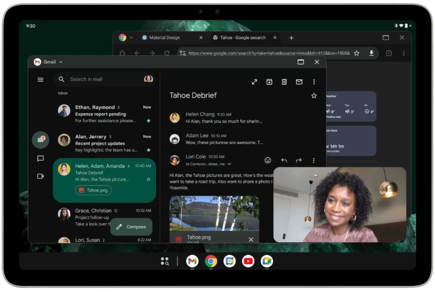Open the Meet video icon in sidebar
435x292 pixels.
pyautogui.click(x=40, y=176)
